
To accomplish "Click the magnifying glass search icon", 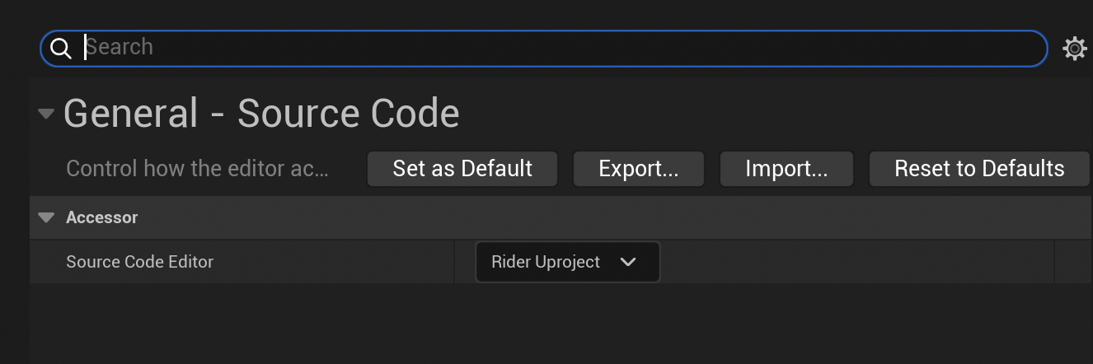I will [x=61, y=49].
